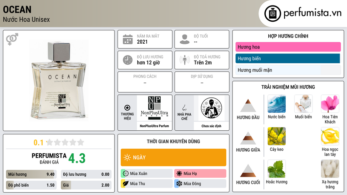Click the Cây keo note label
The height and width of the screenshot is (195, 347).
277,149
